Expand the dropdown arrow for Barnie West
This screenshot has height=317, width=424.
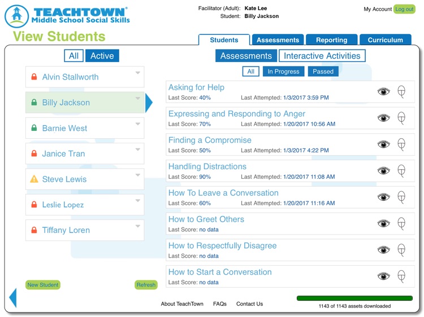(138, 124)
